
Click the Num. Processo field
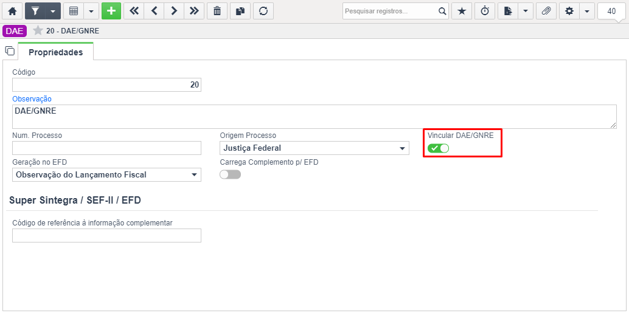(x=106, y=148)
